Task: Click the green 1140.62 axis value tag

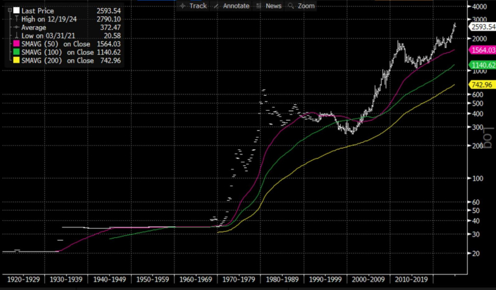Action: pos(482,65)
